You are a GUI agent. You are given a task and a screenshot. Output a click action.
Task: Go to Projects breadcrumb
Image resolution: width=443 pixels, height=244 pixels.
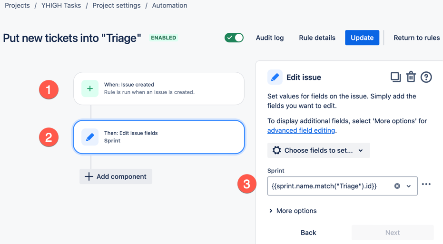tap(17, 5)
